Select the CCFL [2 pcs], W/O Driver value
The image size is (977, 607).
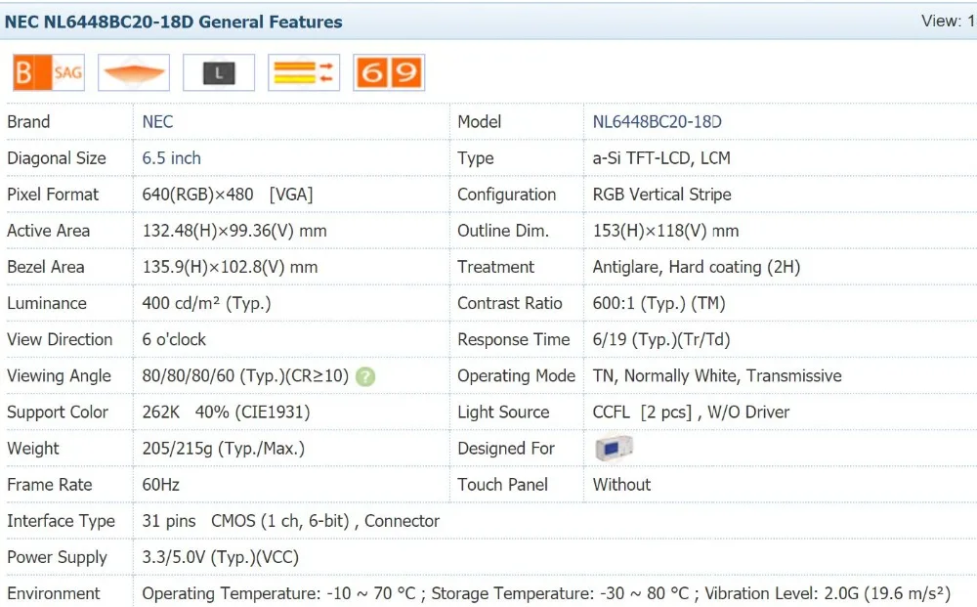[x=691, y=412]
